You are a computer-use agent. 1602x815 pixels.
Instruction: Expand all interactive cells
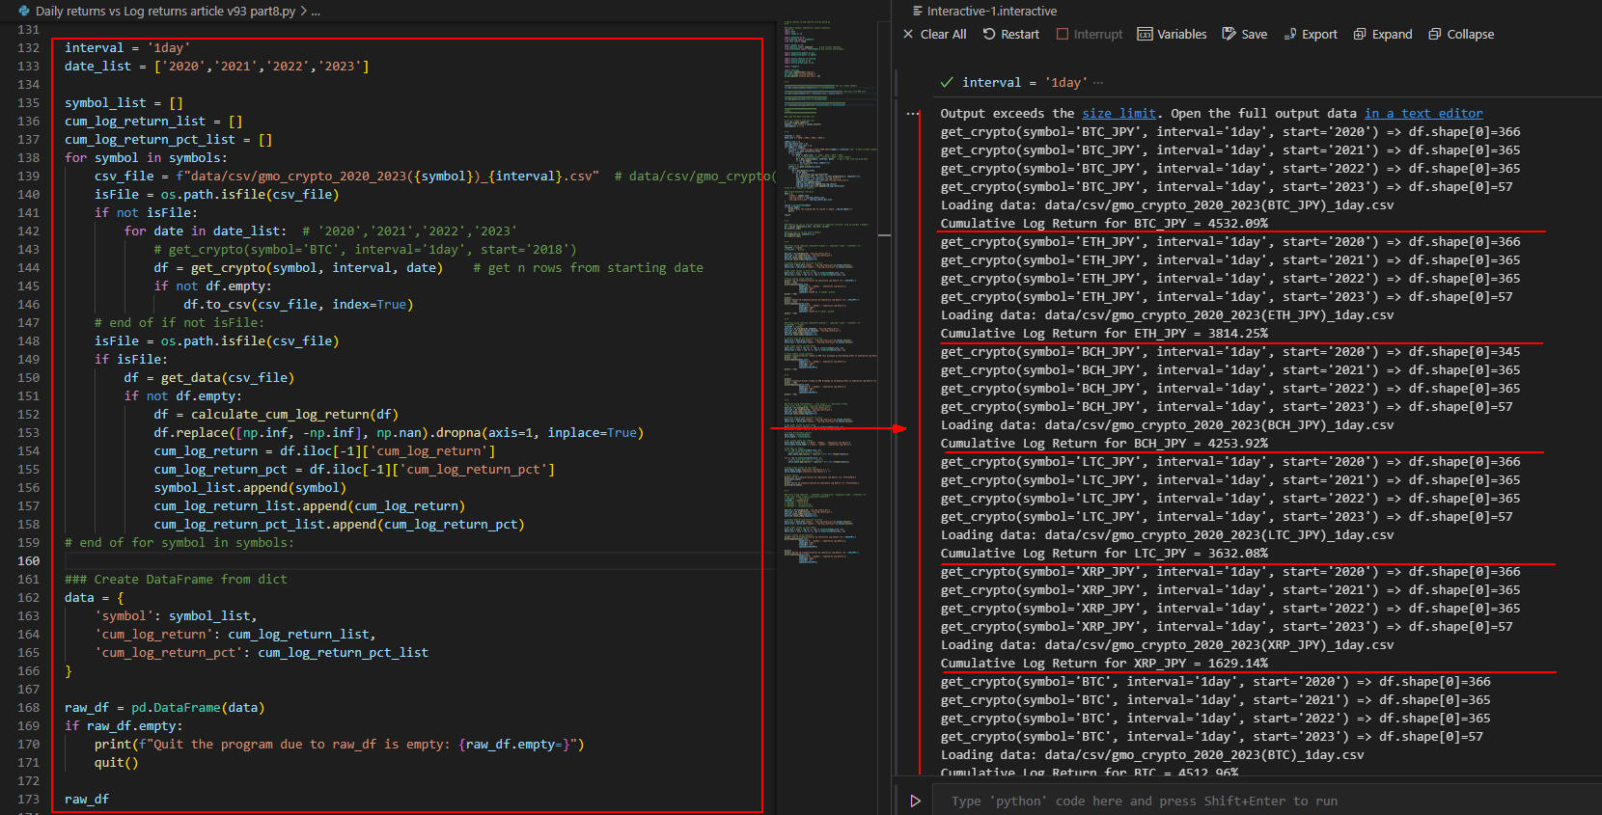point(1383,34)
